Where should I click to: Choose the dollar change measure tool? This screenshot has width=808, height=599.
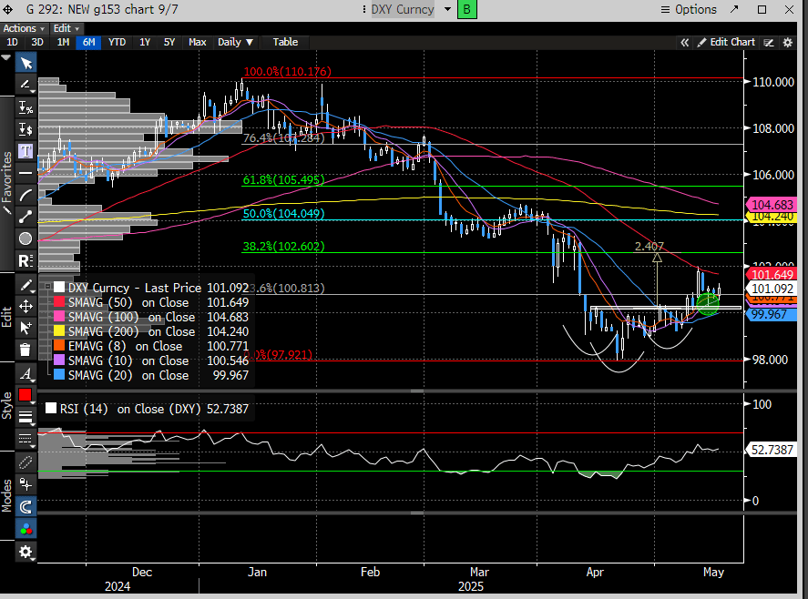pos(26,128)
